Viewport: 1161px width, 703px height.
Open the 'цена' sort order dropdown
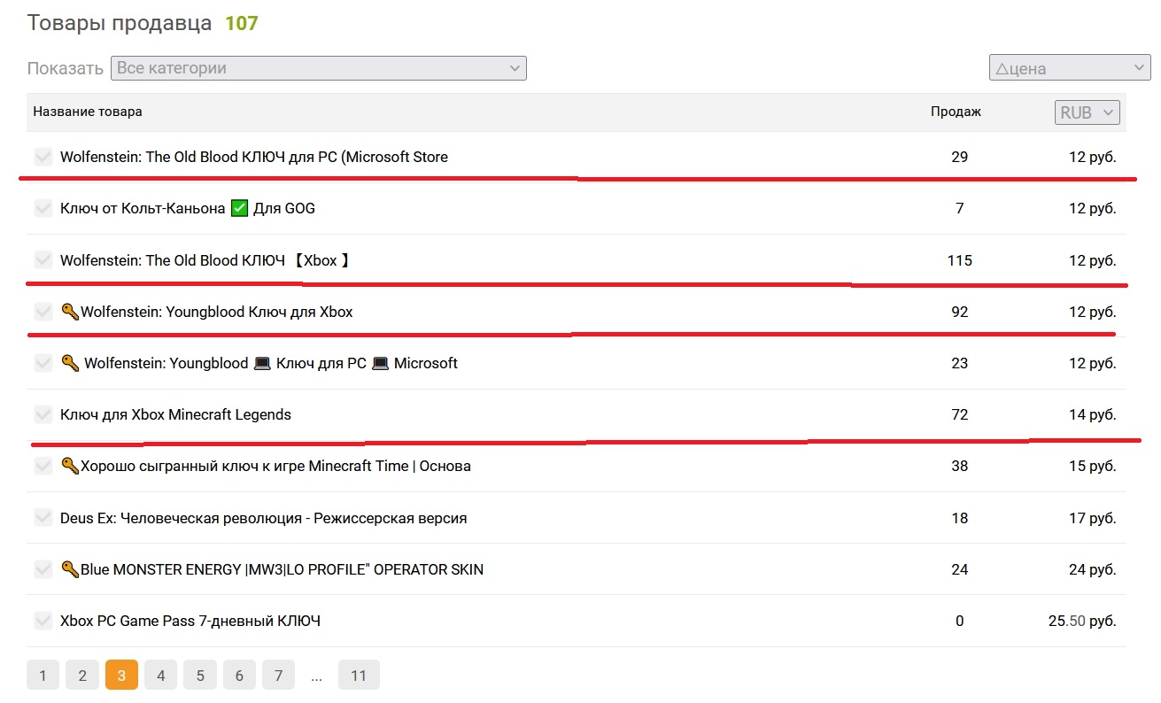[1070, 68]
